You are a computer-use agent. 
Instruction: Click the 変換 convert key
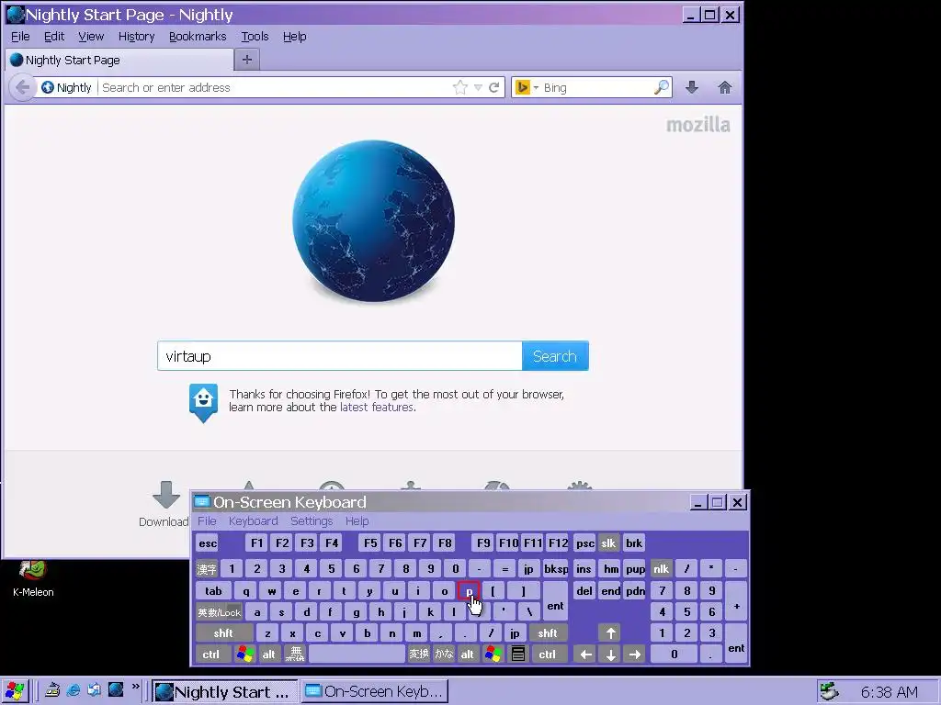[x=419, y=654]
